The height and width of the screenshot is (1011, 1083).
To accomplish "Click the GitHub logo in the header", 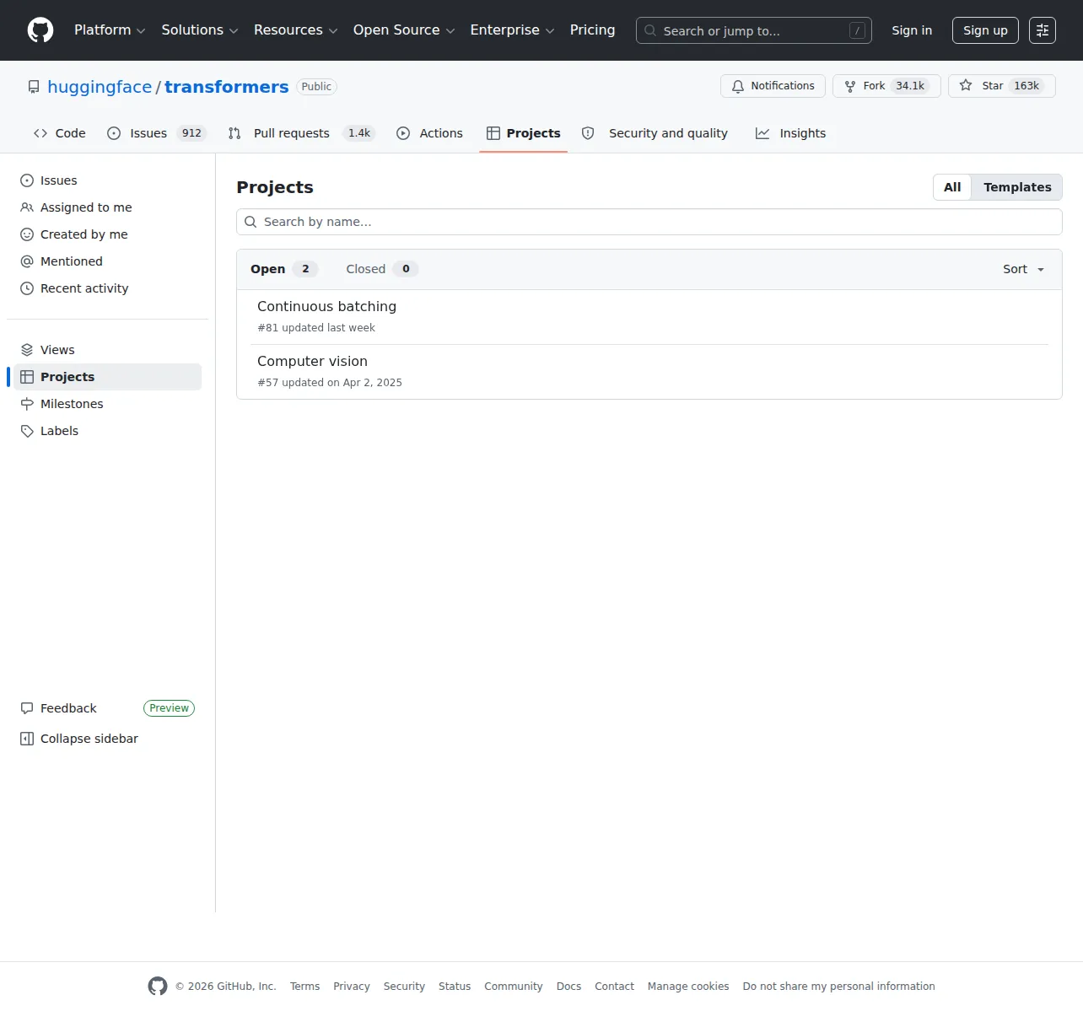I will click(x=40, y=30).
